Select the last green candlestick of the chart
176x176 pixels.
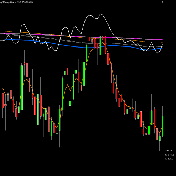tap(162, 126)
